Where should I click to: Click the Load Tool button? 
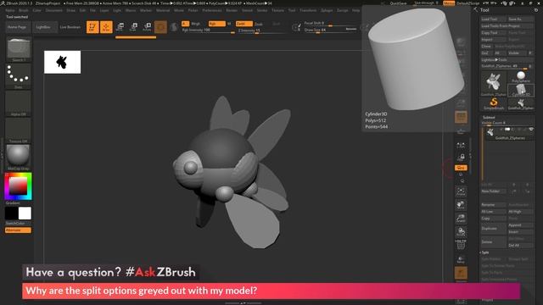point(494,19)
